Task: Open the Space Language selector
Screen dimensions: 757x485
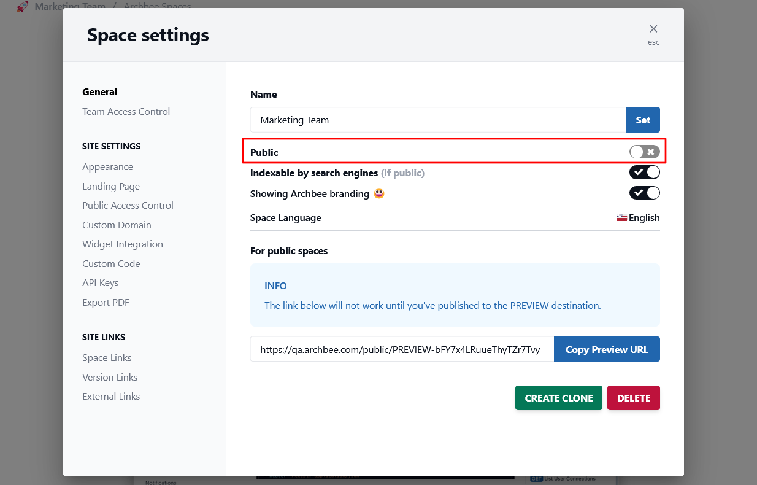Action: pos(638,217)
